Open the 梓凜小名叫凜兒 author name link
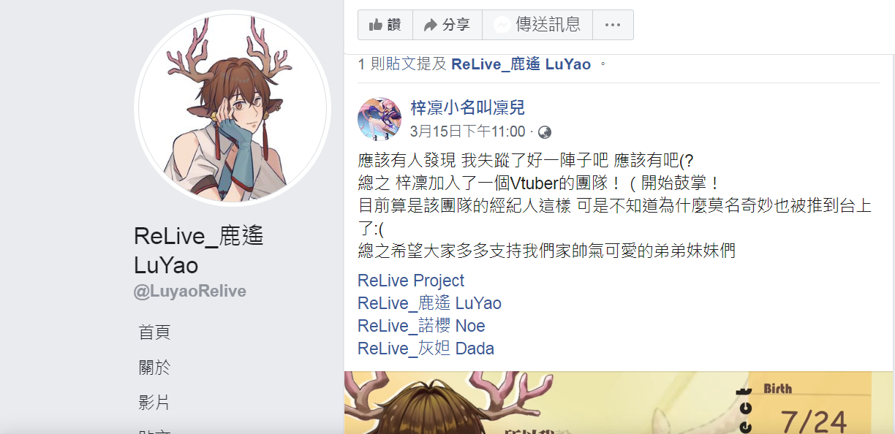The width and height of the screenshot is (895, 434). (x=468, y=108)
